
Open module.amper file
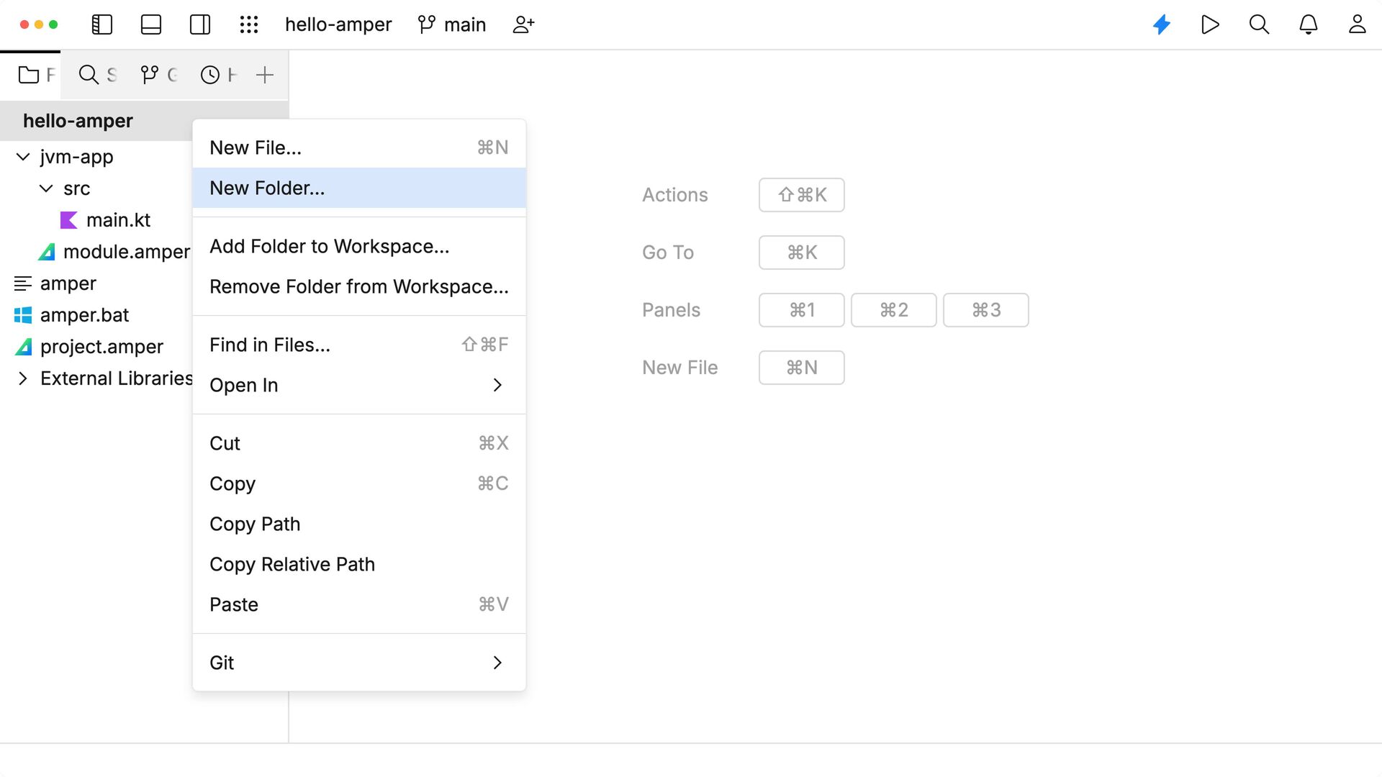pos(127,252)
